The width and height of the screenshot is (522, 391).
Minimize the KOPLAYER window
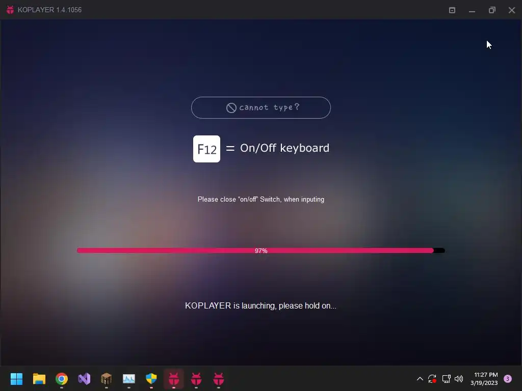[x=472, y=10]
